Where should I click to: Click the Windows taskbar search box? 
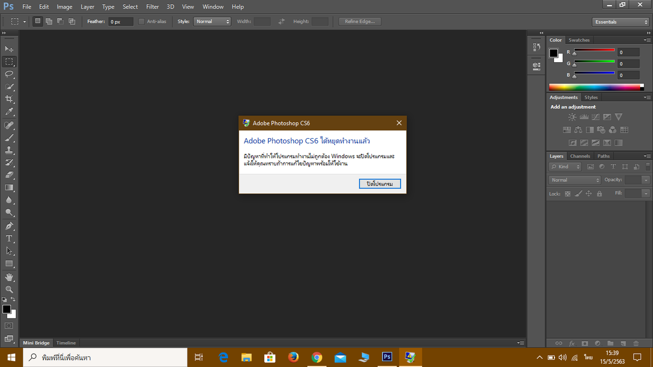click(x=105, y=357)
